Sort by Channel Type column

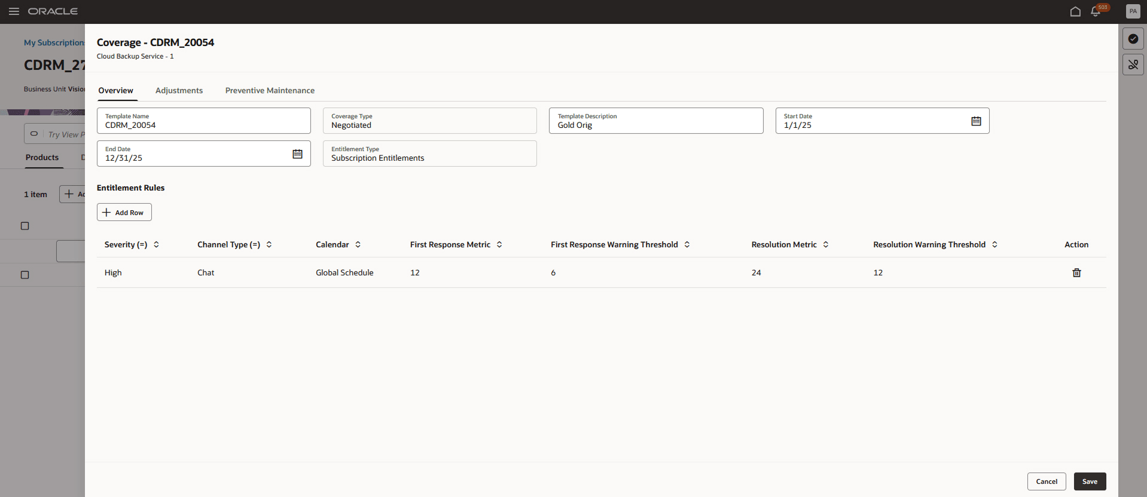pyautogui.click(x=269, y=244)
